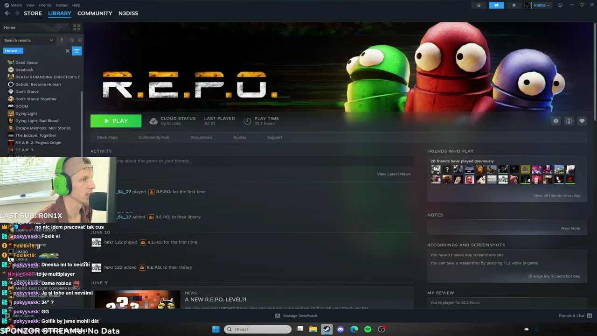Go to the STORE tab

pos(33,13)
